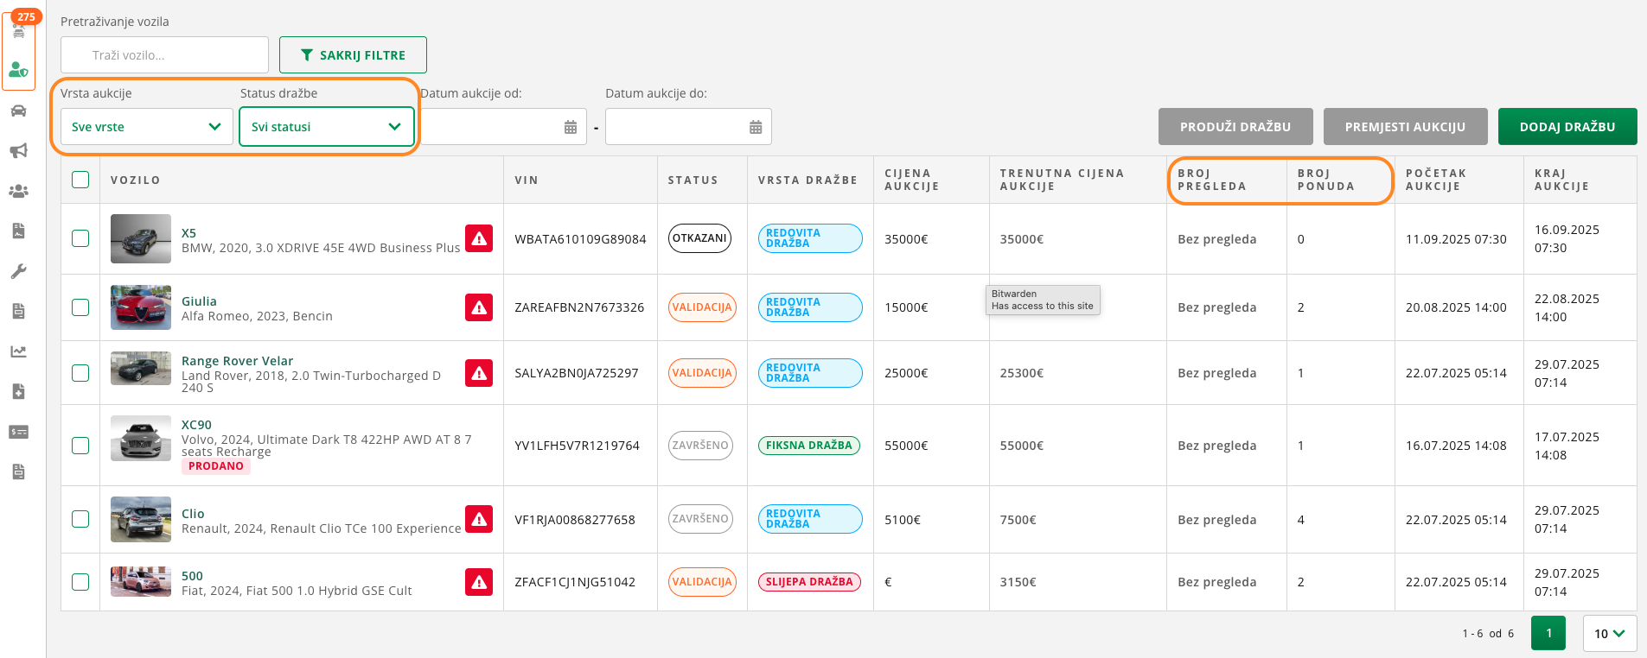Viewport: 1647px width, 658px height.
Task: Open the rows-per-page dropdown
Action: (x=1609, y=633)
